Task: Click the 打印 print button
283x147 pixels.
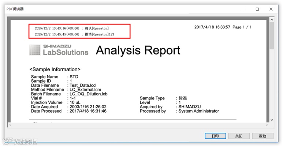Action: click(x=215, y=136)
